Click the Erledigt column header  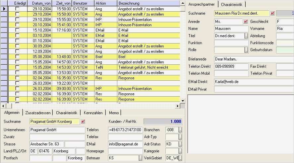(x=18, y=3)
